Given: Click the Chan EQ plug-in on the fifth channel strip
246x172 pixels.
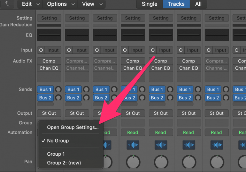Looking at the screenshot, I should (161, 68).
